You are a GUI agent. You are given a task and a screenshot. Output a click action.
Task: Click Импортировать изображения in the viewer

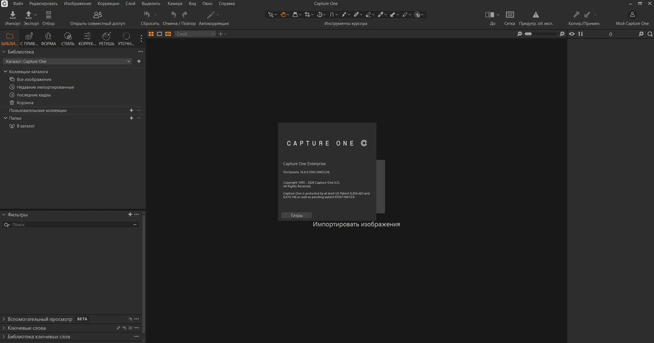[x=356, y=224]
